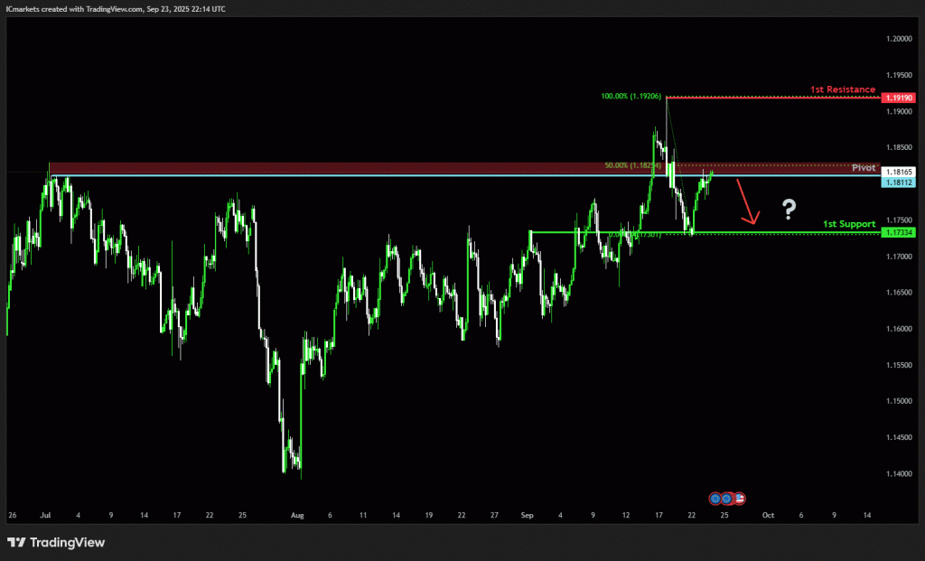Screen dimensions: 925x561
Task: Click the TradingView logo
Action: point(56,542)
